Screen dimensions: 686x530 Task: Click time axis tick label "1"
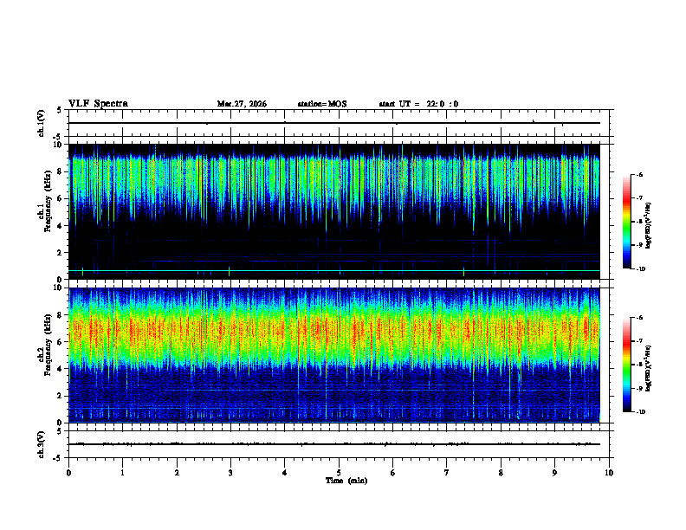[x=123, y=473]
